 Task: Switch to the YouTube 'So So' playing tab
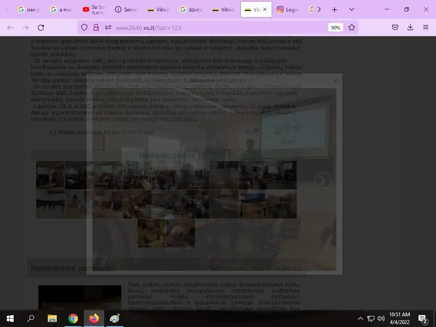click(94, 10)
